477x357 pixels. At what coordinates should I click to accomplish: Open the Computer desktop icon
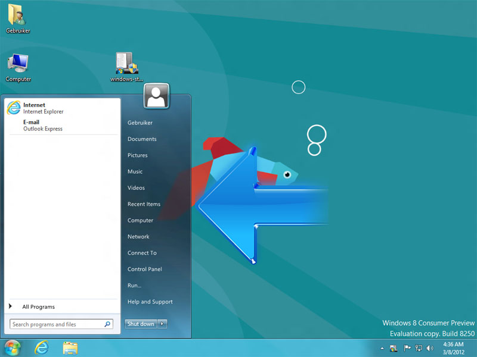pyautogui.click(x=18, y=67)
